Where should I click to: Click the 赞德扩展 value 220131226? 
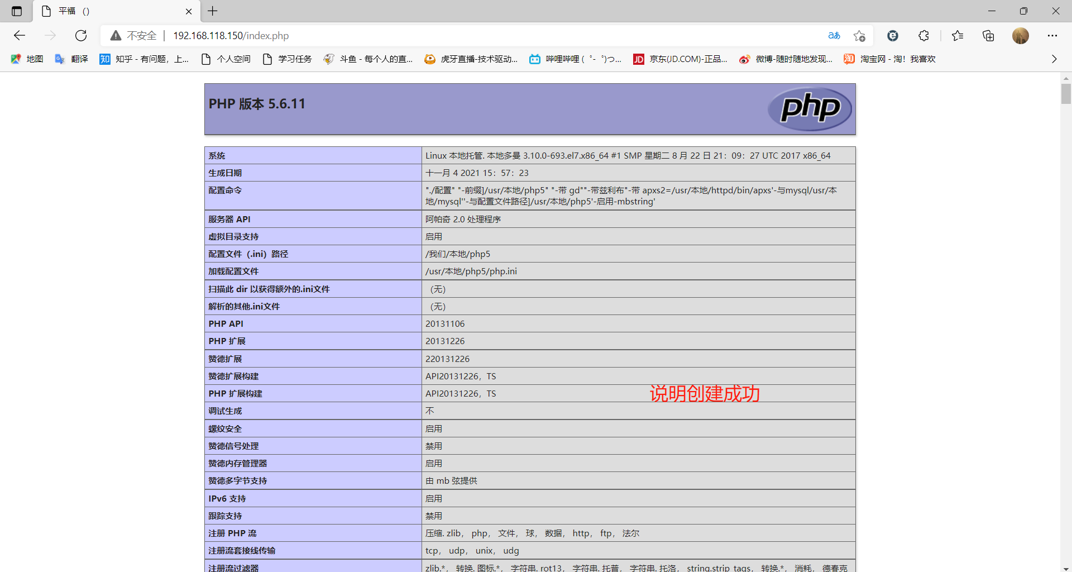tap(447, 359)
